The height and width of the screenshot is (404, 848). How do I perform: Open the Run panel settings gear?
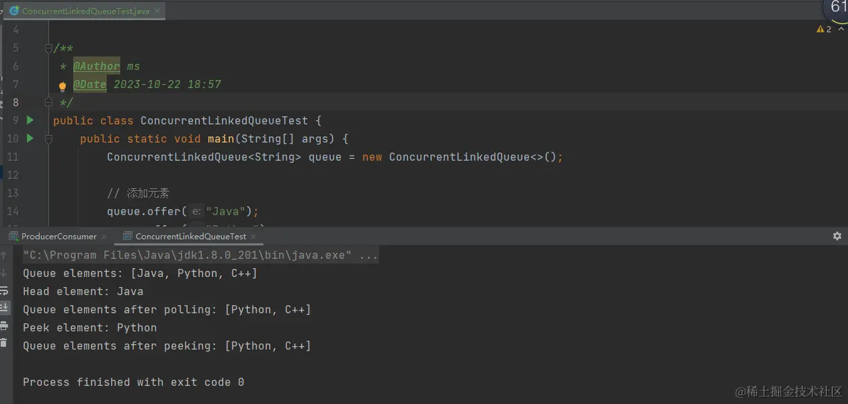tap(837, 236)
